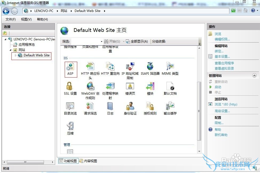Click the 帮助 link in actions pane
This screenshot has width=260, height=173.
click(218, 129)
